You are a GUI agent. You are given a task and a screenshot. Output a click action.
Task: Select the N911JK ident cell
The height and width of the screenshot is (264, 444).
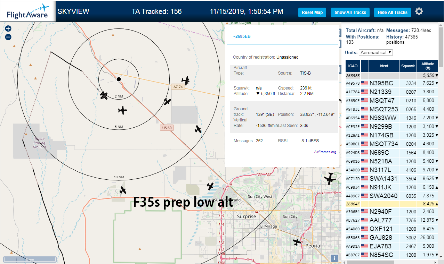[384, 187]
